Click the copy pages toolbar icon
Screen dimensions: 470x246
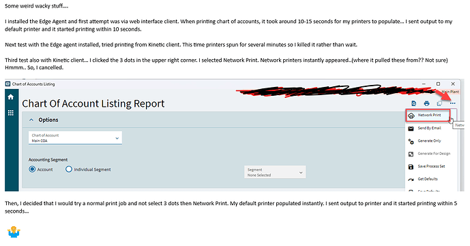pos(439,103)
